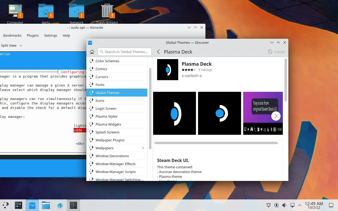Open the network connection tray icon
This screenshot has width=338, height=211.
click(x=292, y=205)
